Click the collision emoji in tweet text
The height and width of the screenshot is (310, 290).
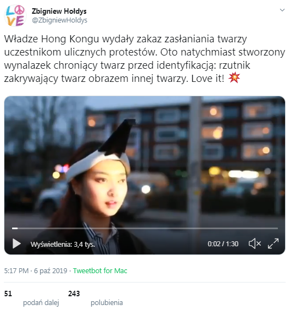pyautogui.click(x=234, y=78)
